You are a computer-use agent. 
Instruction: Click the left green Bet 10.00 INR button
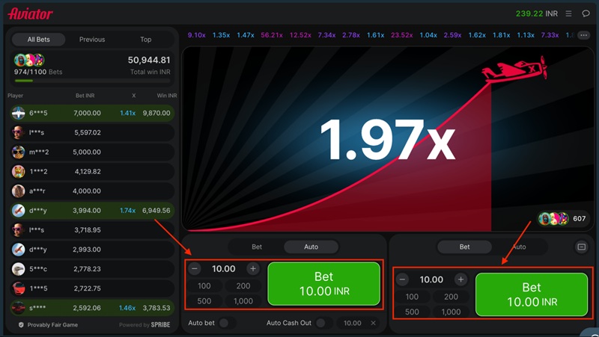(324, 284)
